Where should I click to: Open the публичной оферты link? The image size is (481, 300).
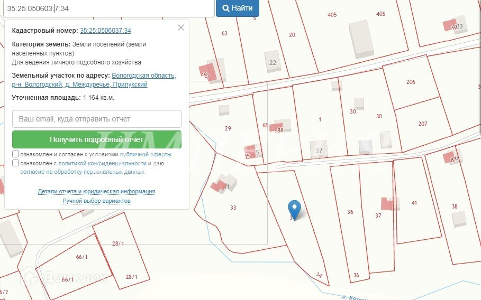[x=146, y=155]
